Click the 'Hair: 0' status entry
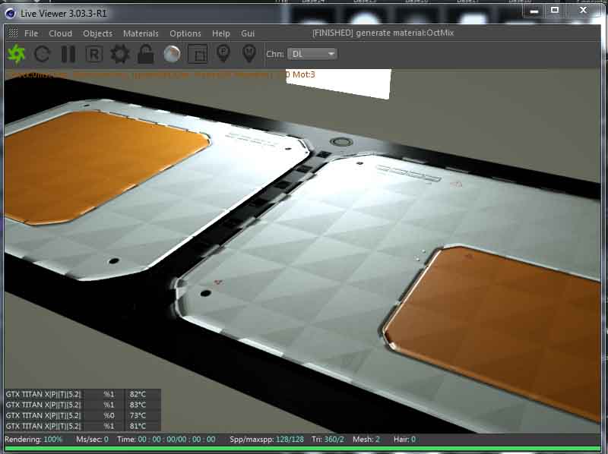608x454 pixels. point(404,440)
